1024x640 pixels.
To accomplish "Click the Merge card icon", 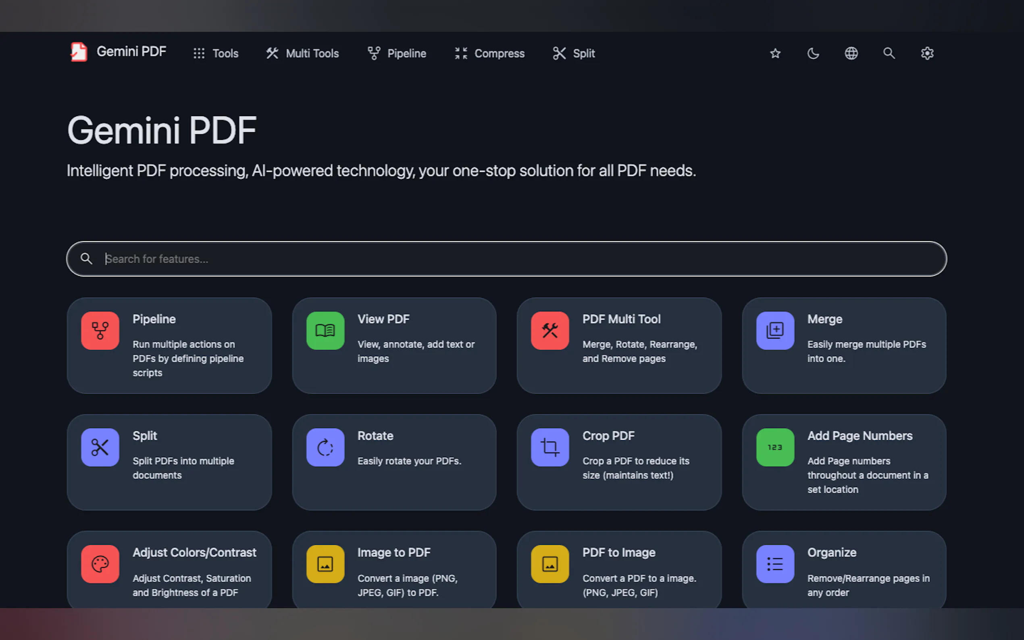I will coord(775,330).
